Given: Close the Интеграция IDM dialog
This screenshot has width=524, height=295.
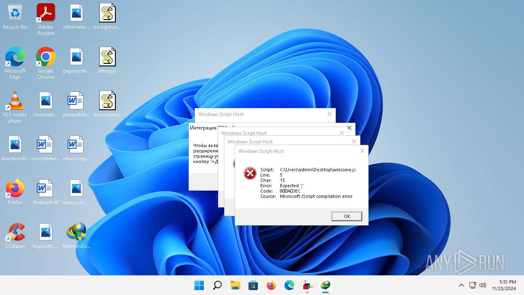Looking at the screenshot, I should pyautogui.click(x=349, y=128).
